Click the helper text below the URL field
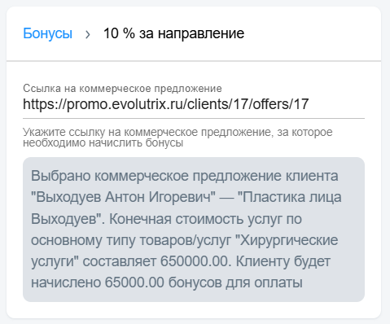This screenshot has width=390, height=324. point(177,137)
